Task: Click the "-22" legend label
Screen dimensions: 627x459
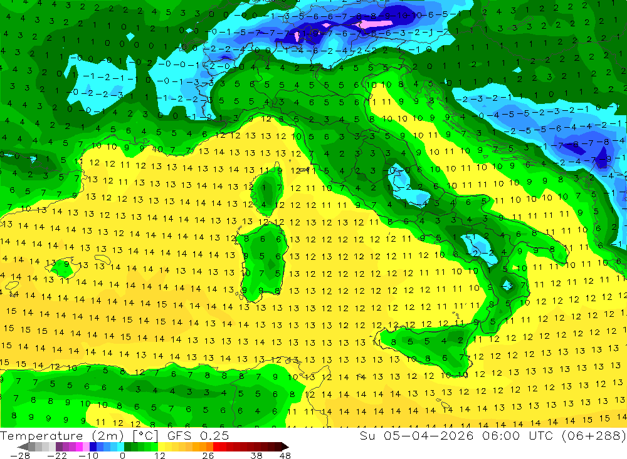Action: pyautogui.click(x=57, y=456)
